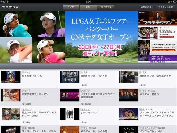Select title 陸上ワールドツアー ダイヤモンドリーグ 2012
This screenshot has width=177, height=133.
[39, 114]
